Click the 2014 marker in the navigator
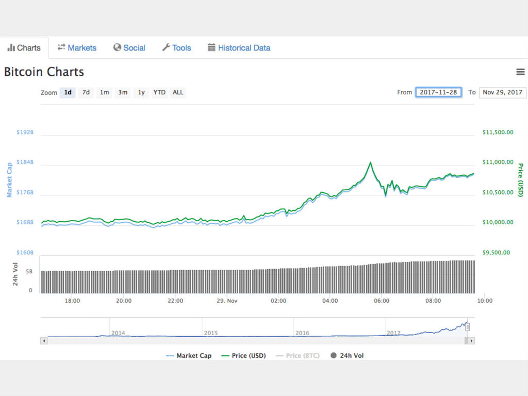 click(x=118, y=333)
